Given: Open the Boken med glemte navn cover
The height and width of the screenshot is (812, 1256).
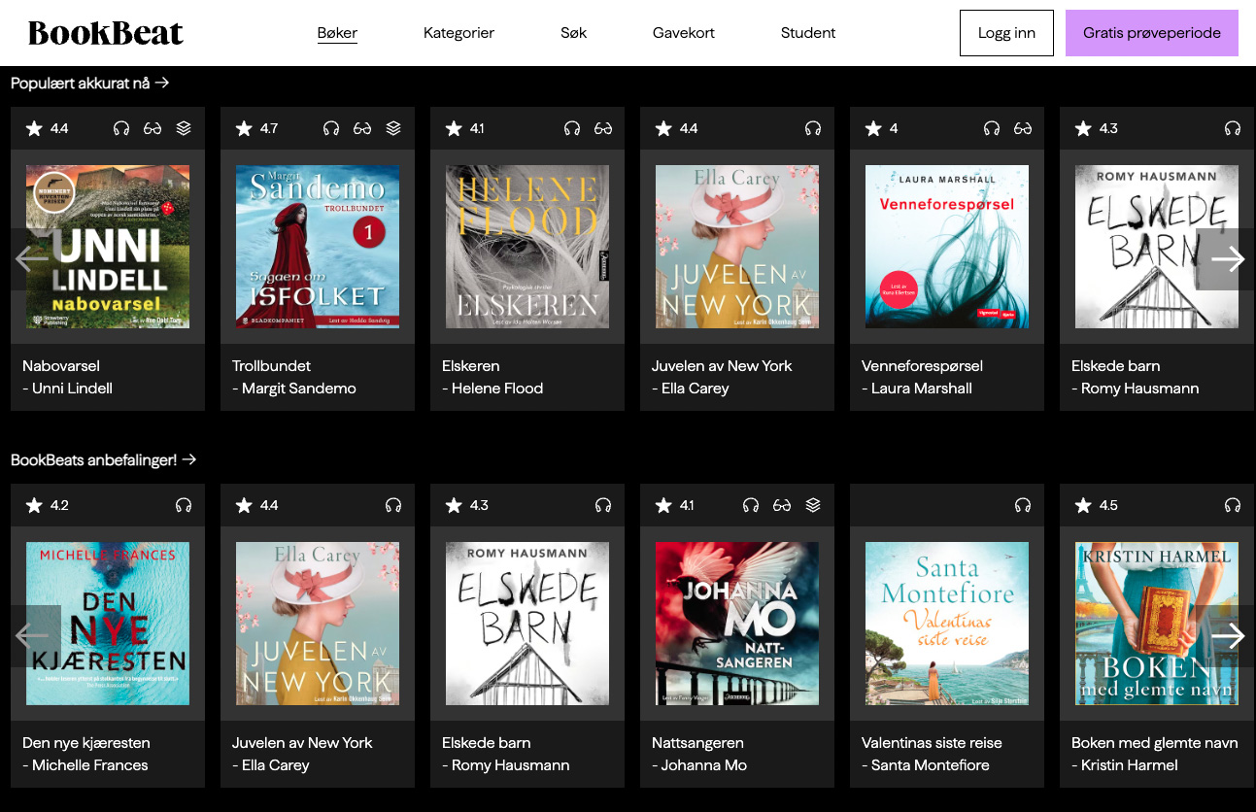Looking at the screenshot, I should (x=1157, y=624).
